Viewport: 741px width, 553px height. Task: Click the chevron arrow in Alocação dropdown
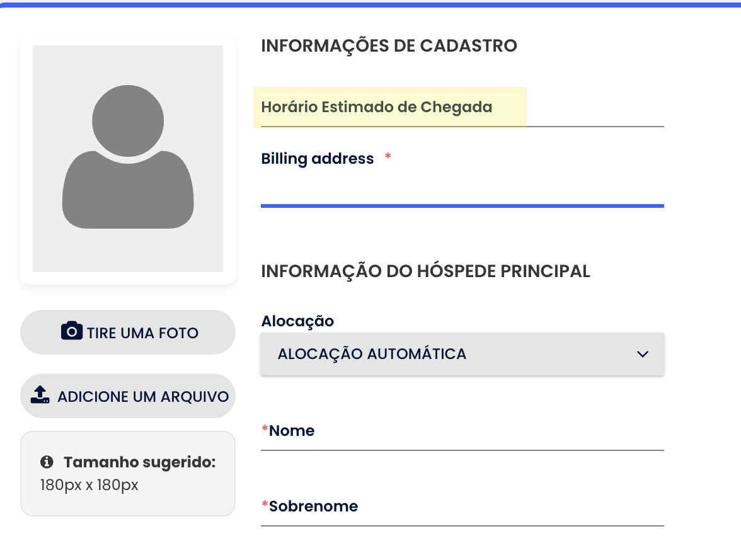point(643,354)
